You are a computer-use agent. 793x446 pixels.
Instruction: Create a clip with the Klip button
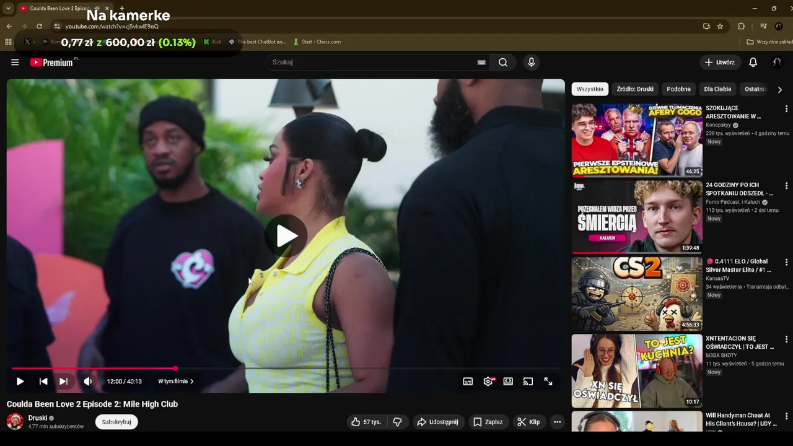tap(528, 422)
